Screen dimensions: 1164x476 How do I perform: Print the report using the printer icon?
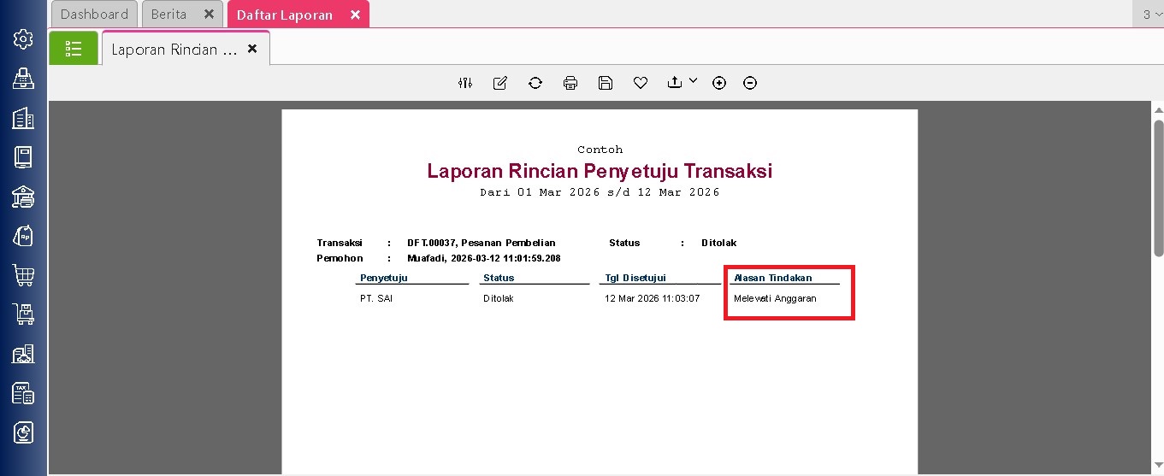click(570, 83)
